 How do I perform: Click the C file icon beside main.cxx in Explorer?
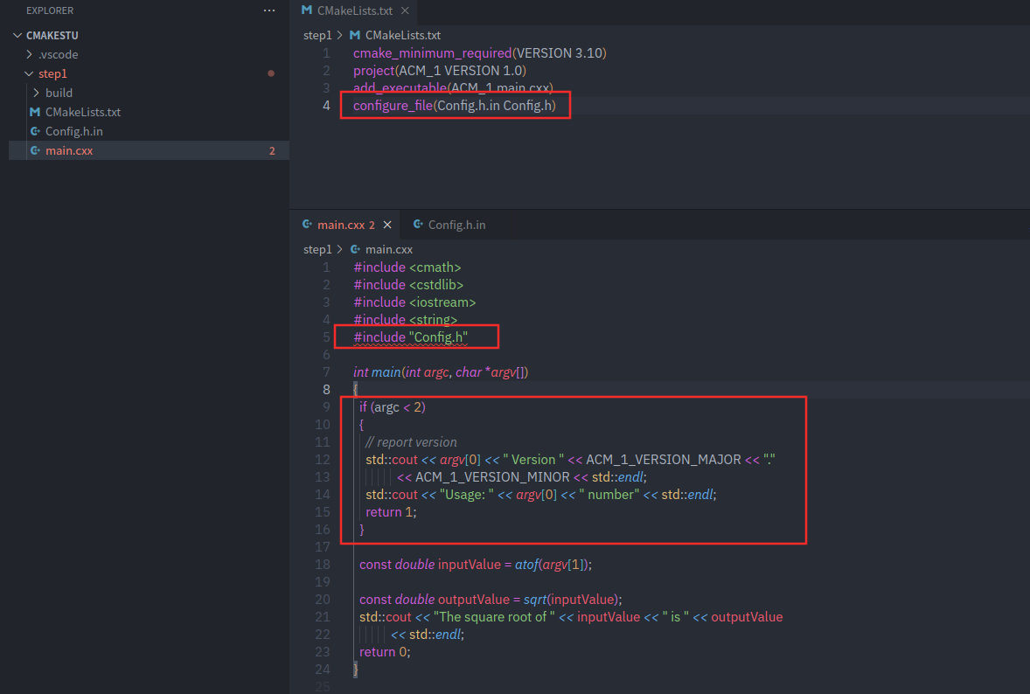[x=35, y=150]
